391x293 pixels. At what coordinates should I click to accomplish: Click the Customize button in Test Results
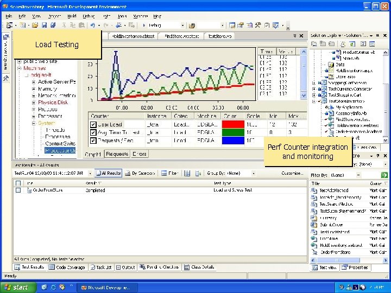tap(293, 173)
